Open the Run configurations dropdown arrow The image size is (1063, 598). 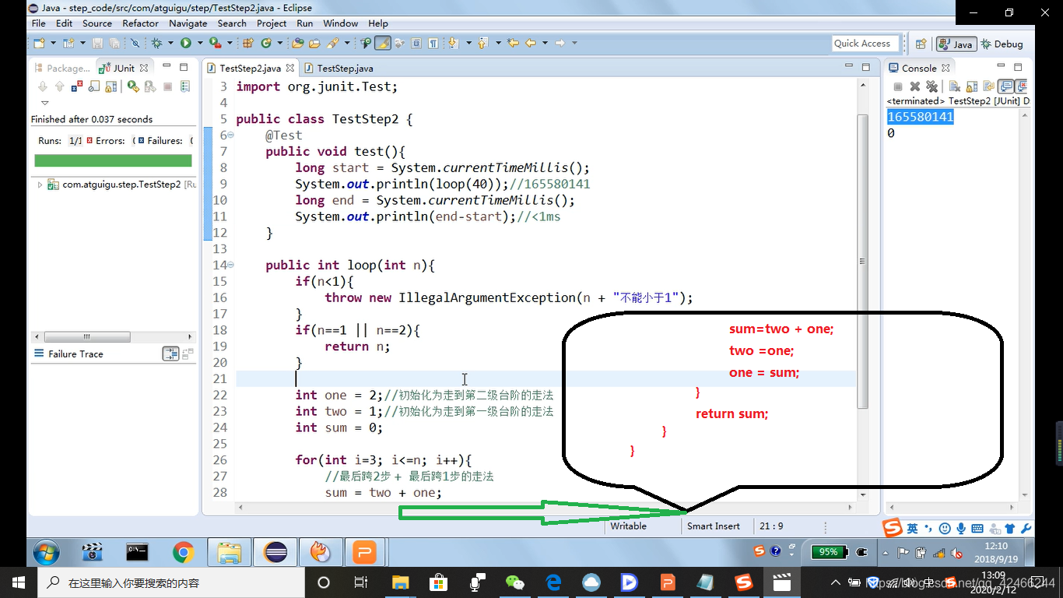200,43
